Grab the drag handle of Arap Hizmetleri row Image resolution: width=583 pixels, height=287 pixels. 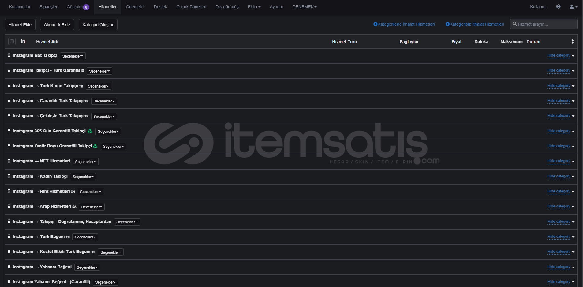click(9, 206)
